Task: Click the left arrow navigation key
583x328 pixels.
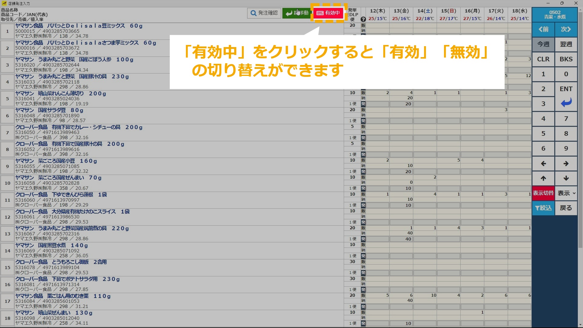Action: 543,164
